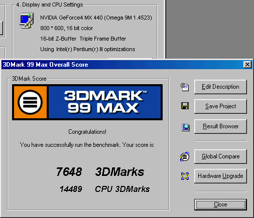The image size is (254, 218).
Task: Open the Edit Description button
Action: click(x=220, y=87)
